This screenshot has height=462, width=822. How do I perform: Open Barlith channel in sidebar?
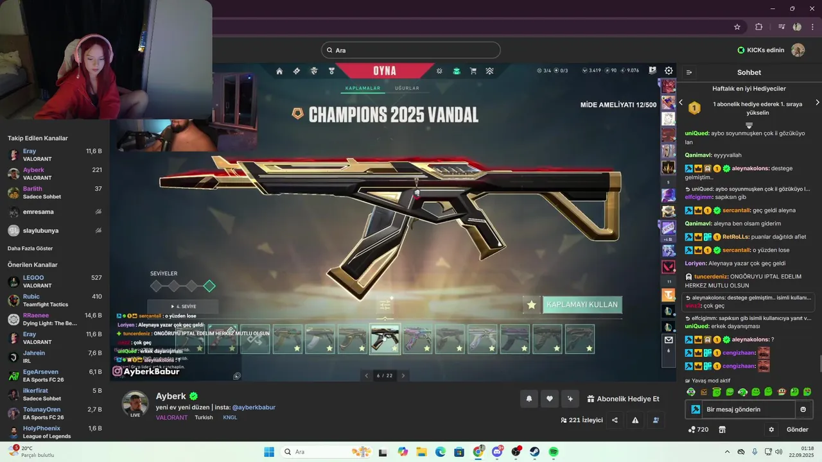tap(55, 193)
